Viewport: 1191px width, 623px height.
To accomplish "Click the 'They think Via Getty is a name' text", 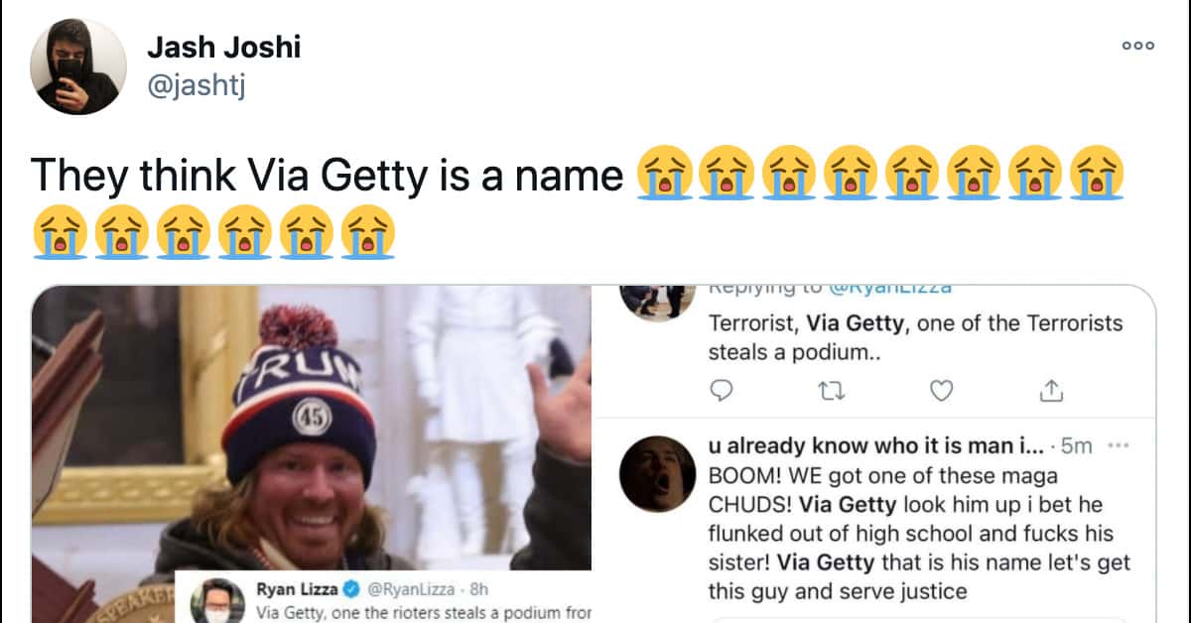I will click(x=328, y=176).
